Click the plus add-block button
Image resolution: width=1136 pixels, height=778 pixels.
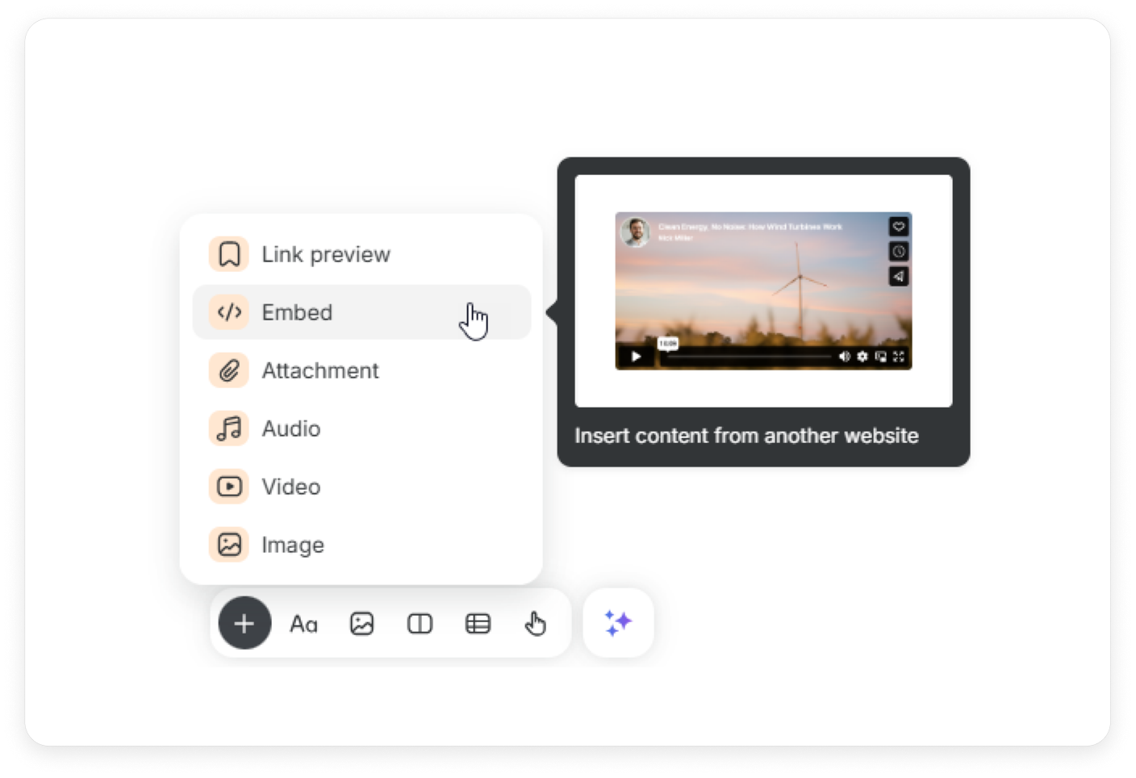pyautogui.click(x=244, y=623)
